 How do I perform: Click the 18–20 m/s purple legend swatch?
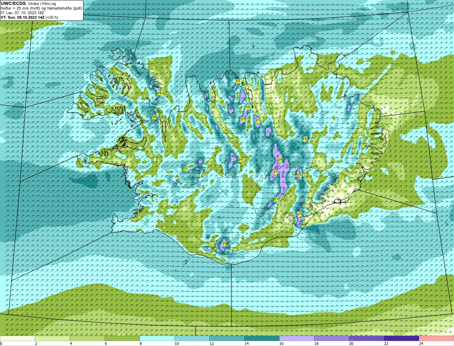332,338
